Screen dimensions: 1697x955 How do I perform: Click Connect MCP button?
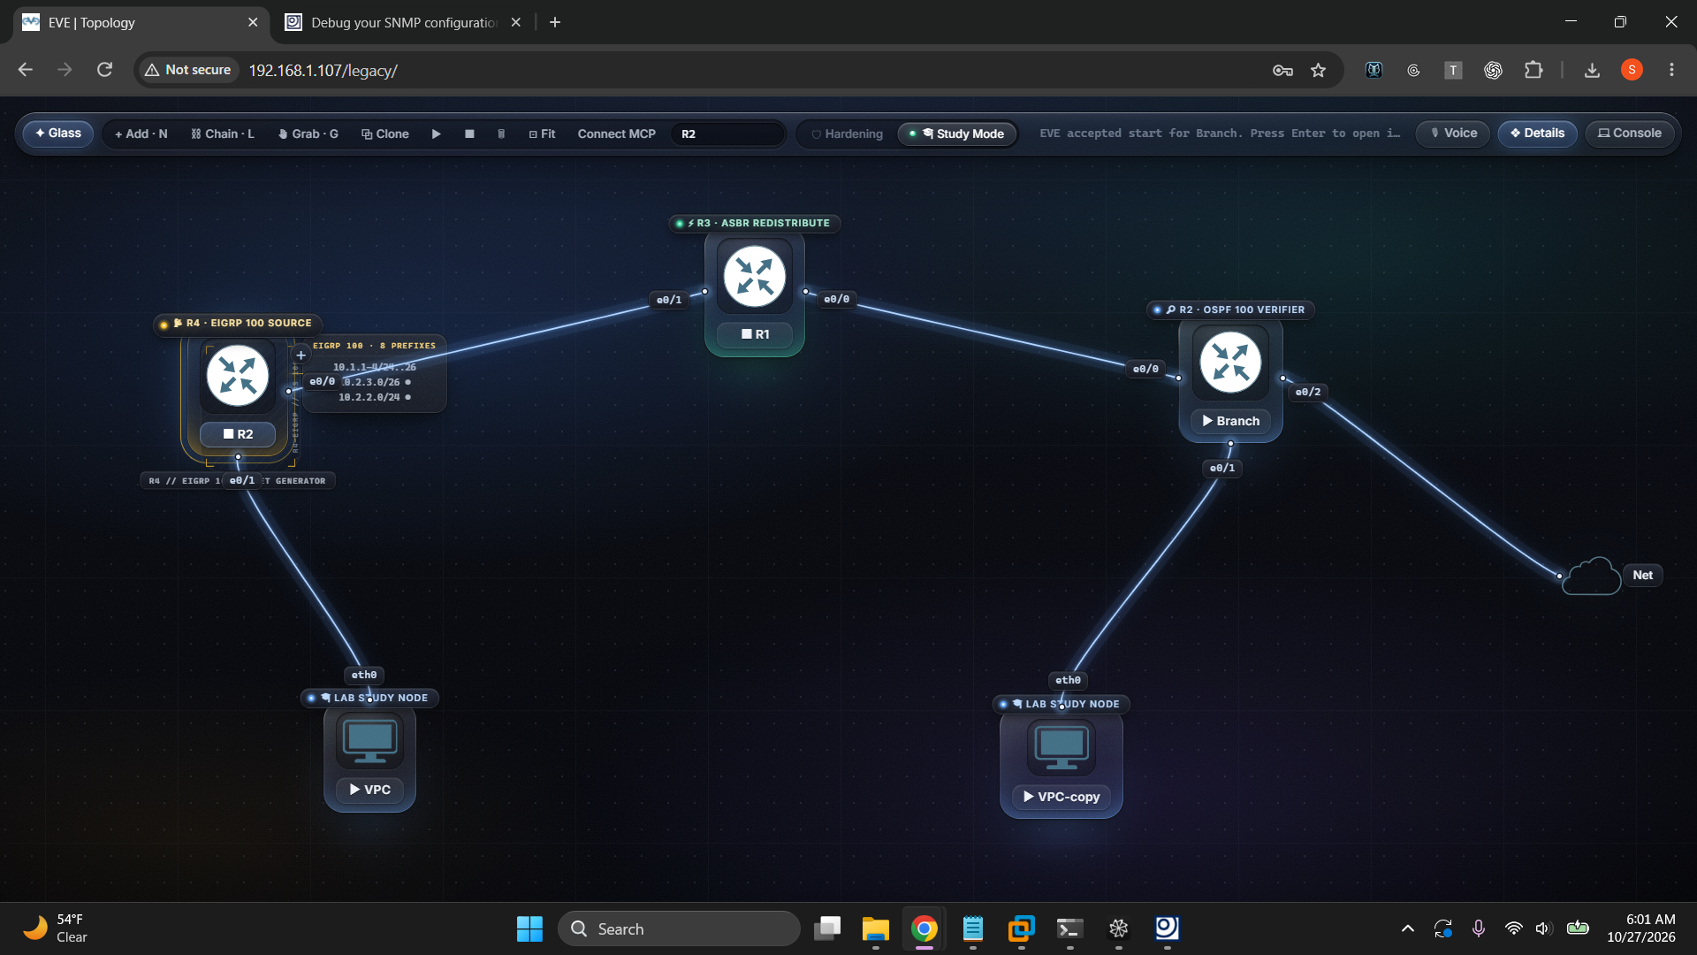point(617,134)
